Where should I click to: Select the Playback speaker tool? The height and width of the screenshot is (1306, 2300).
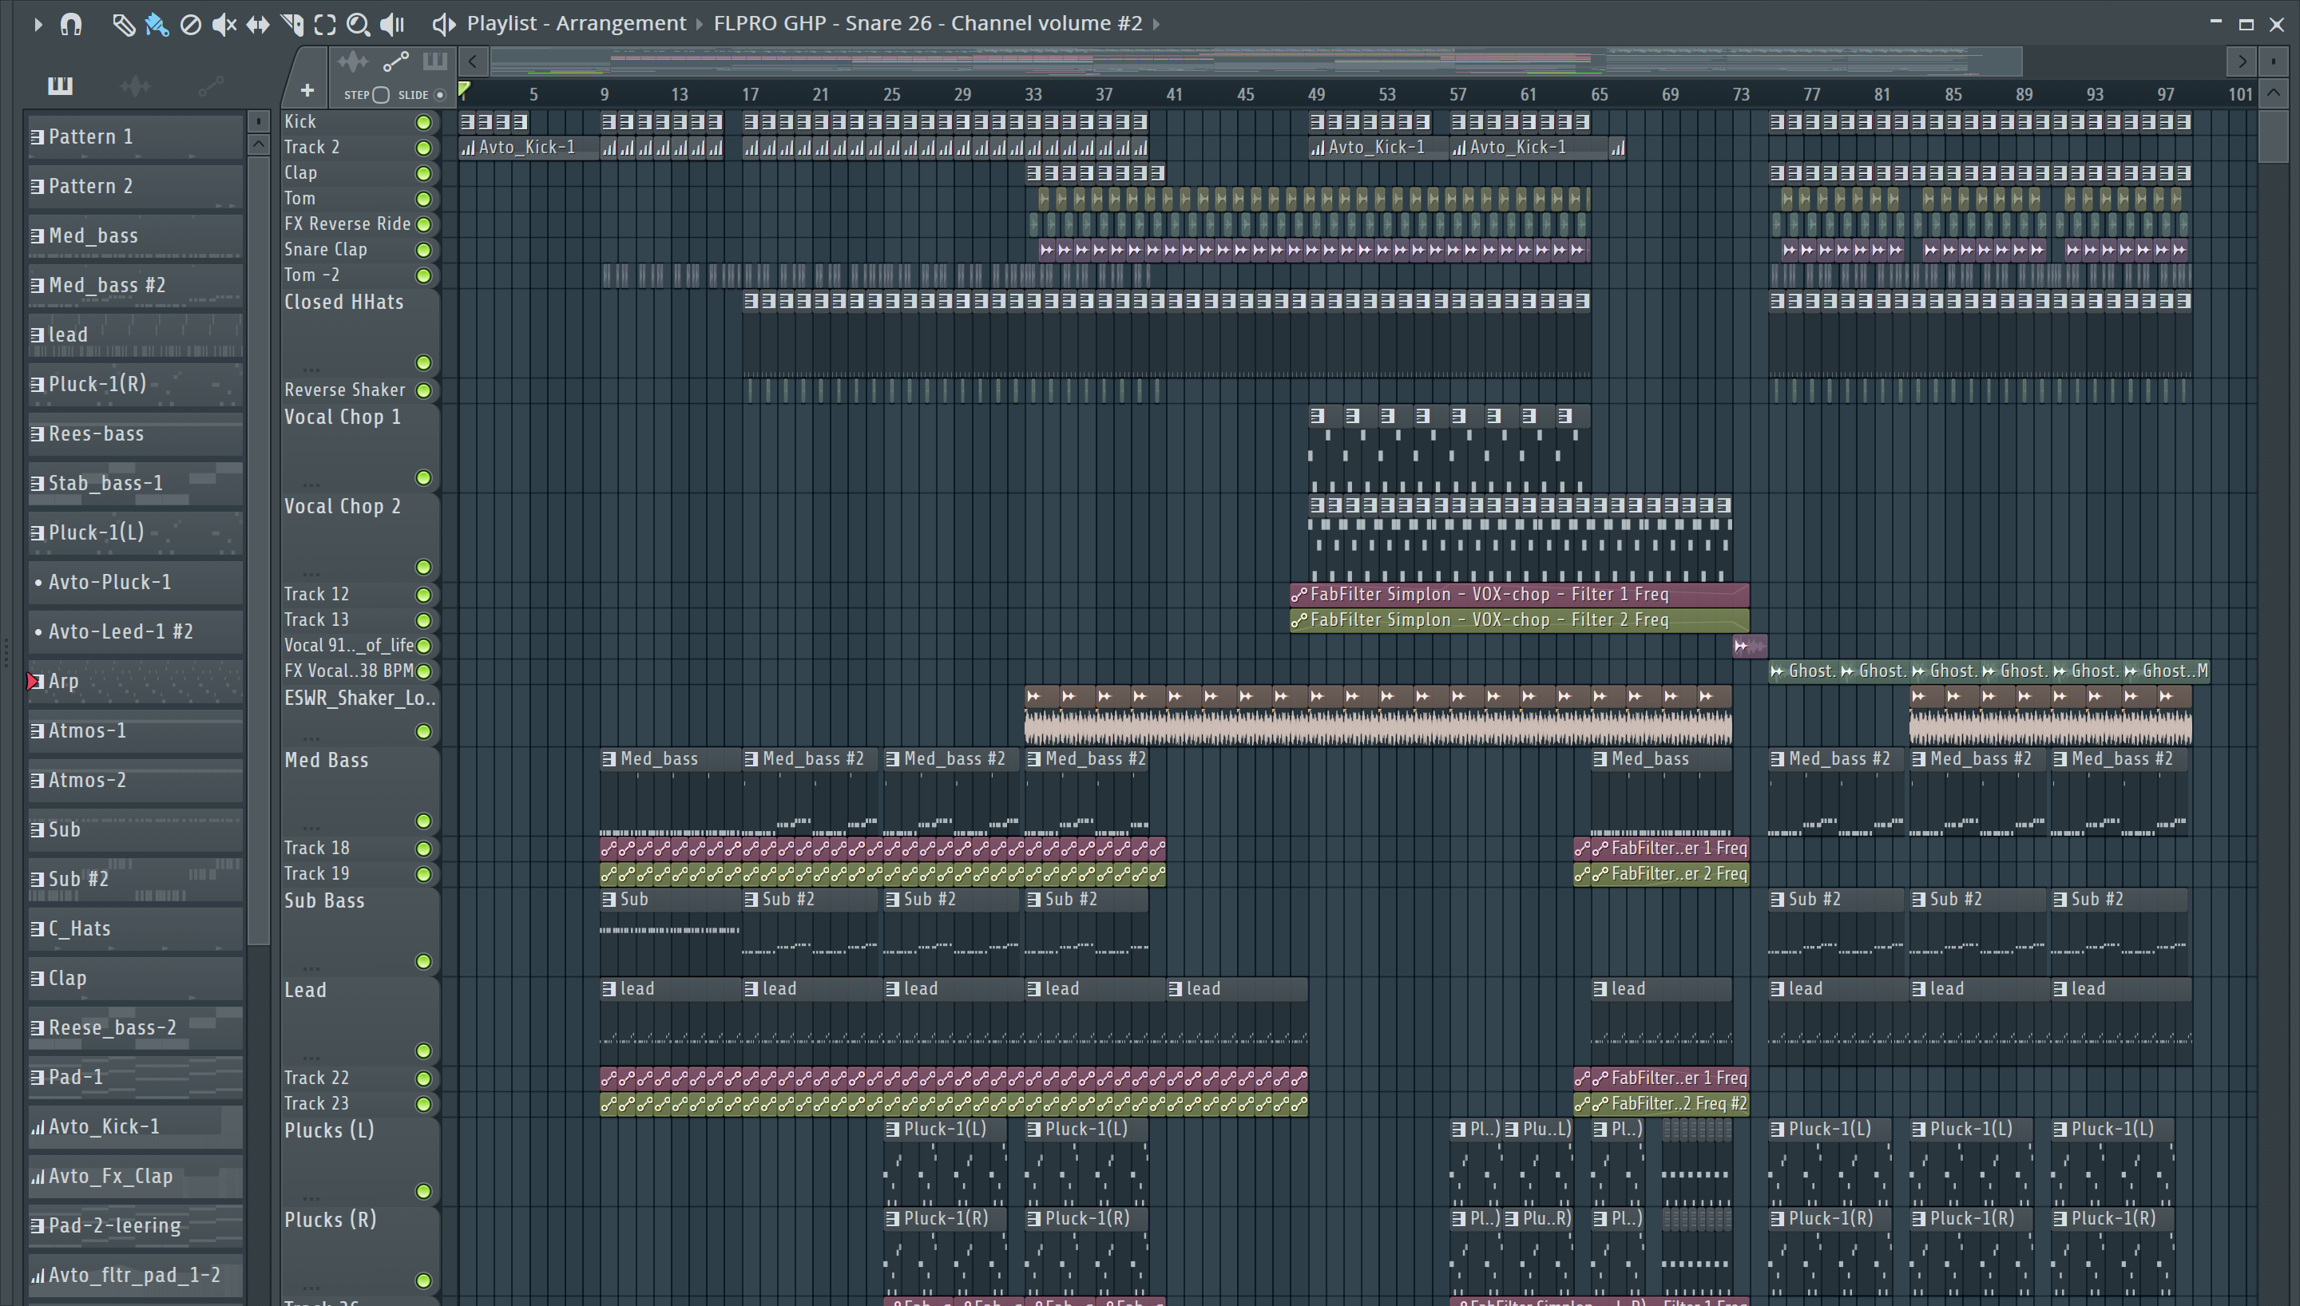(x=392, y=24)
